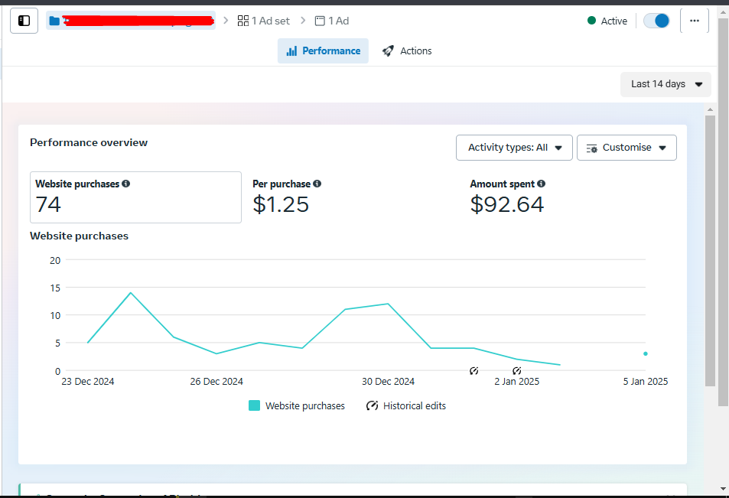The image size is (729, 498).
Task: Click the Website purchases info icon
Action: click(125, 184)
